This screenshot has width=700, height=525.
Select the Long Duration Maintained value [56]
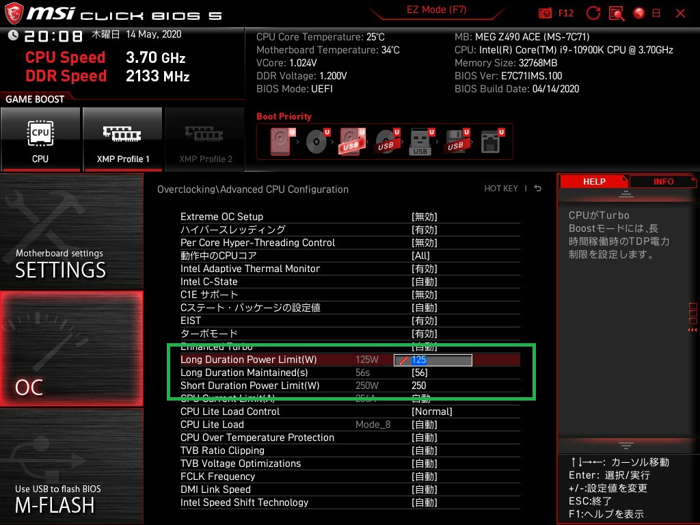point(419,373)
